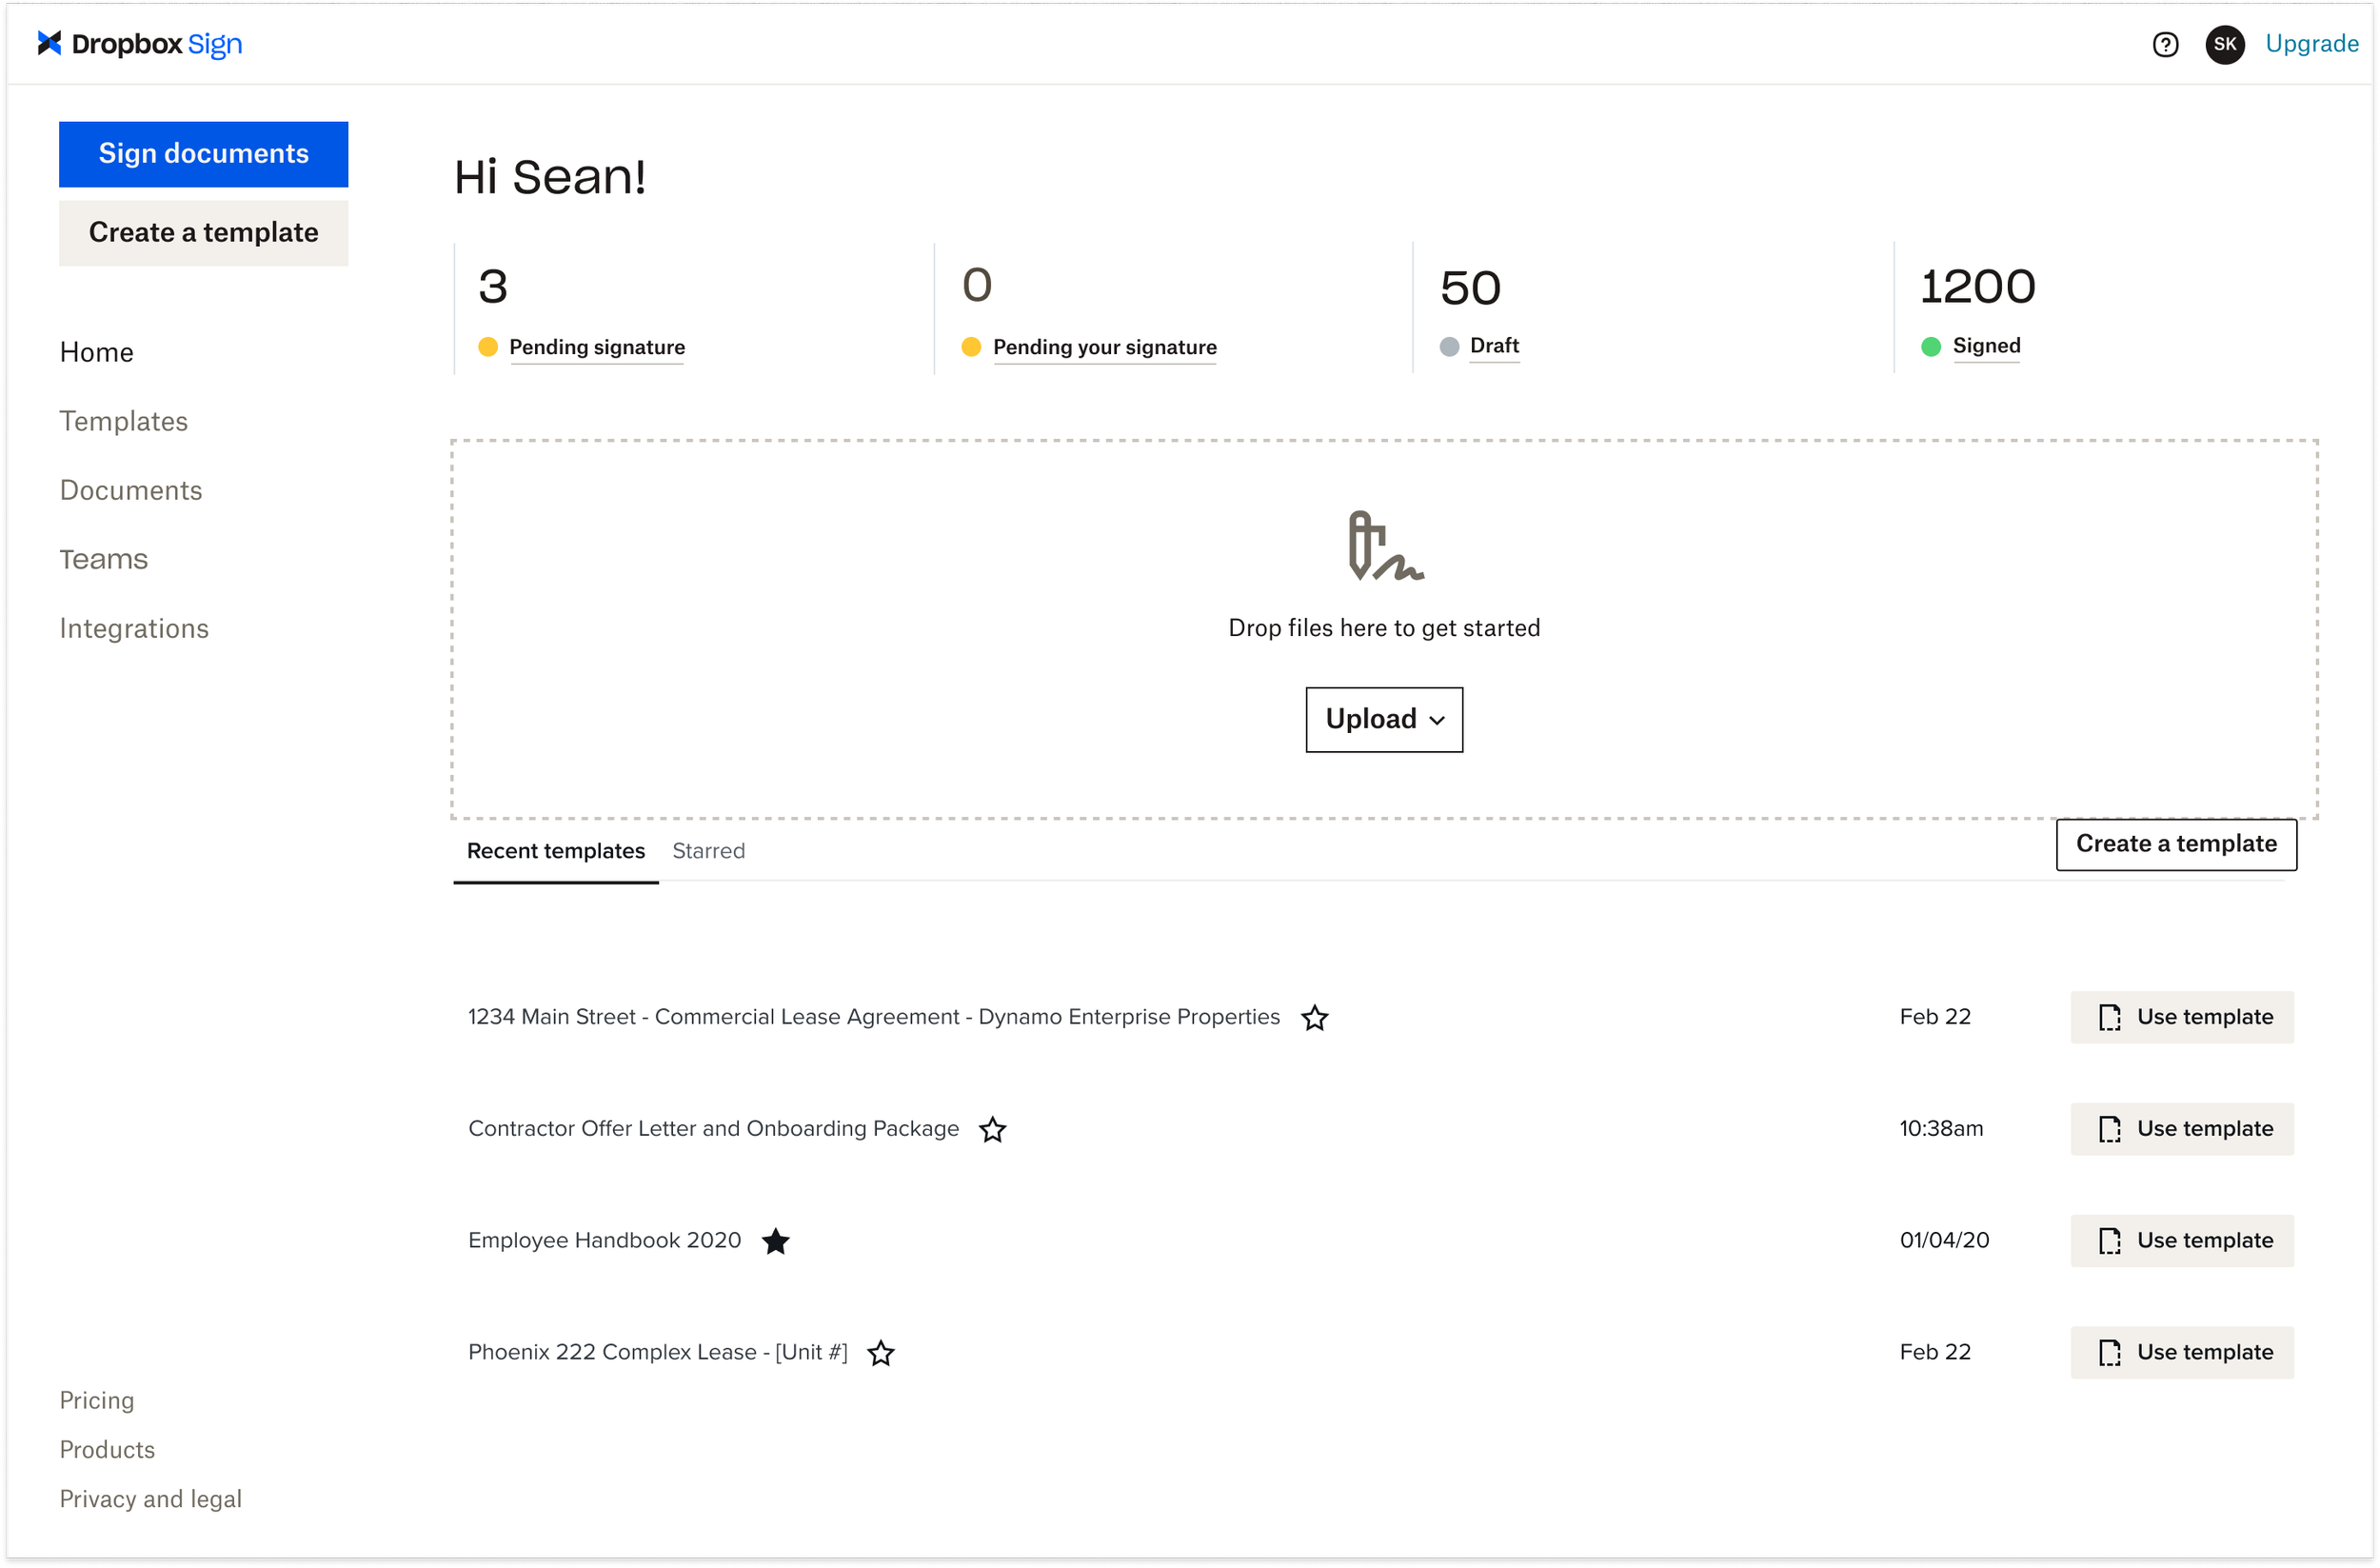Star the Phoenix 222 Complex Lease template
This screenshot has width=2380, height=1568.
[880, 1353]
